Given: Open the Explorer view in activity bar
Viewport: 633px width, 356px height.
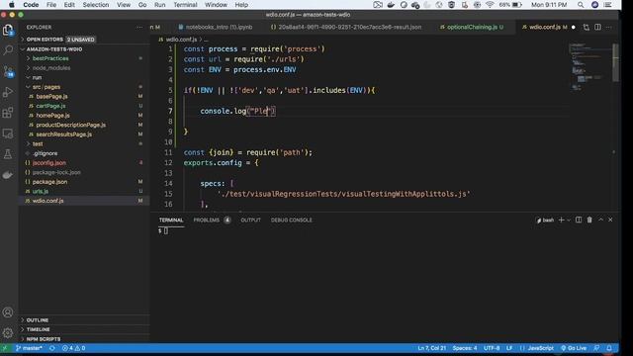Looking at the screenshot, I should point(8,30).
